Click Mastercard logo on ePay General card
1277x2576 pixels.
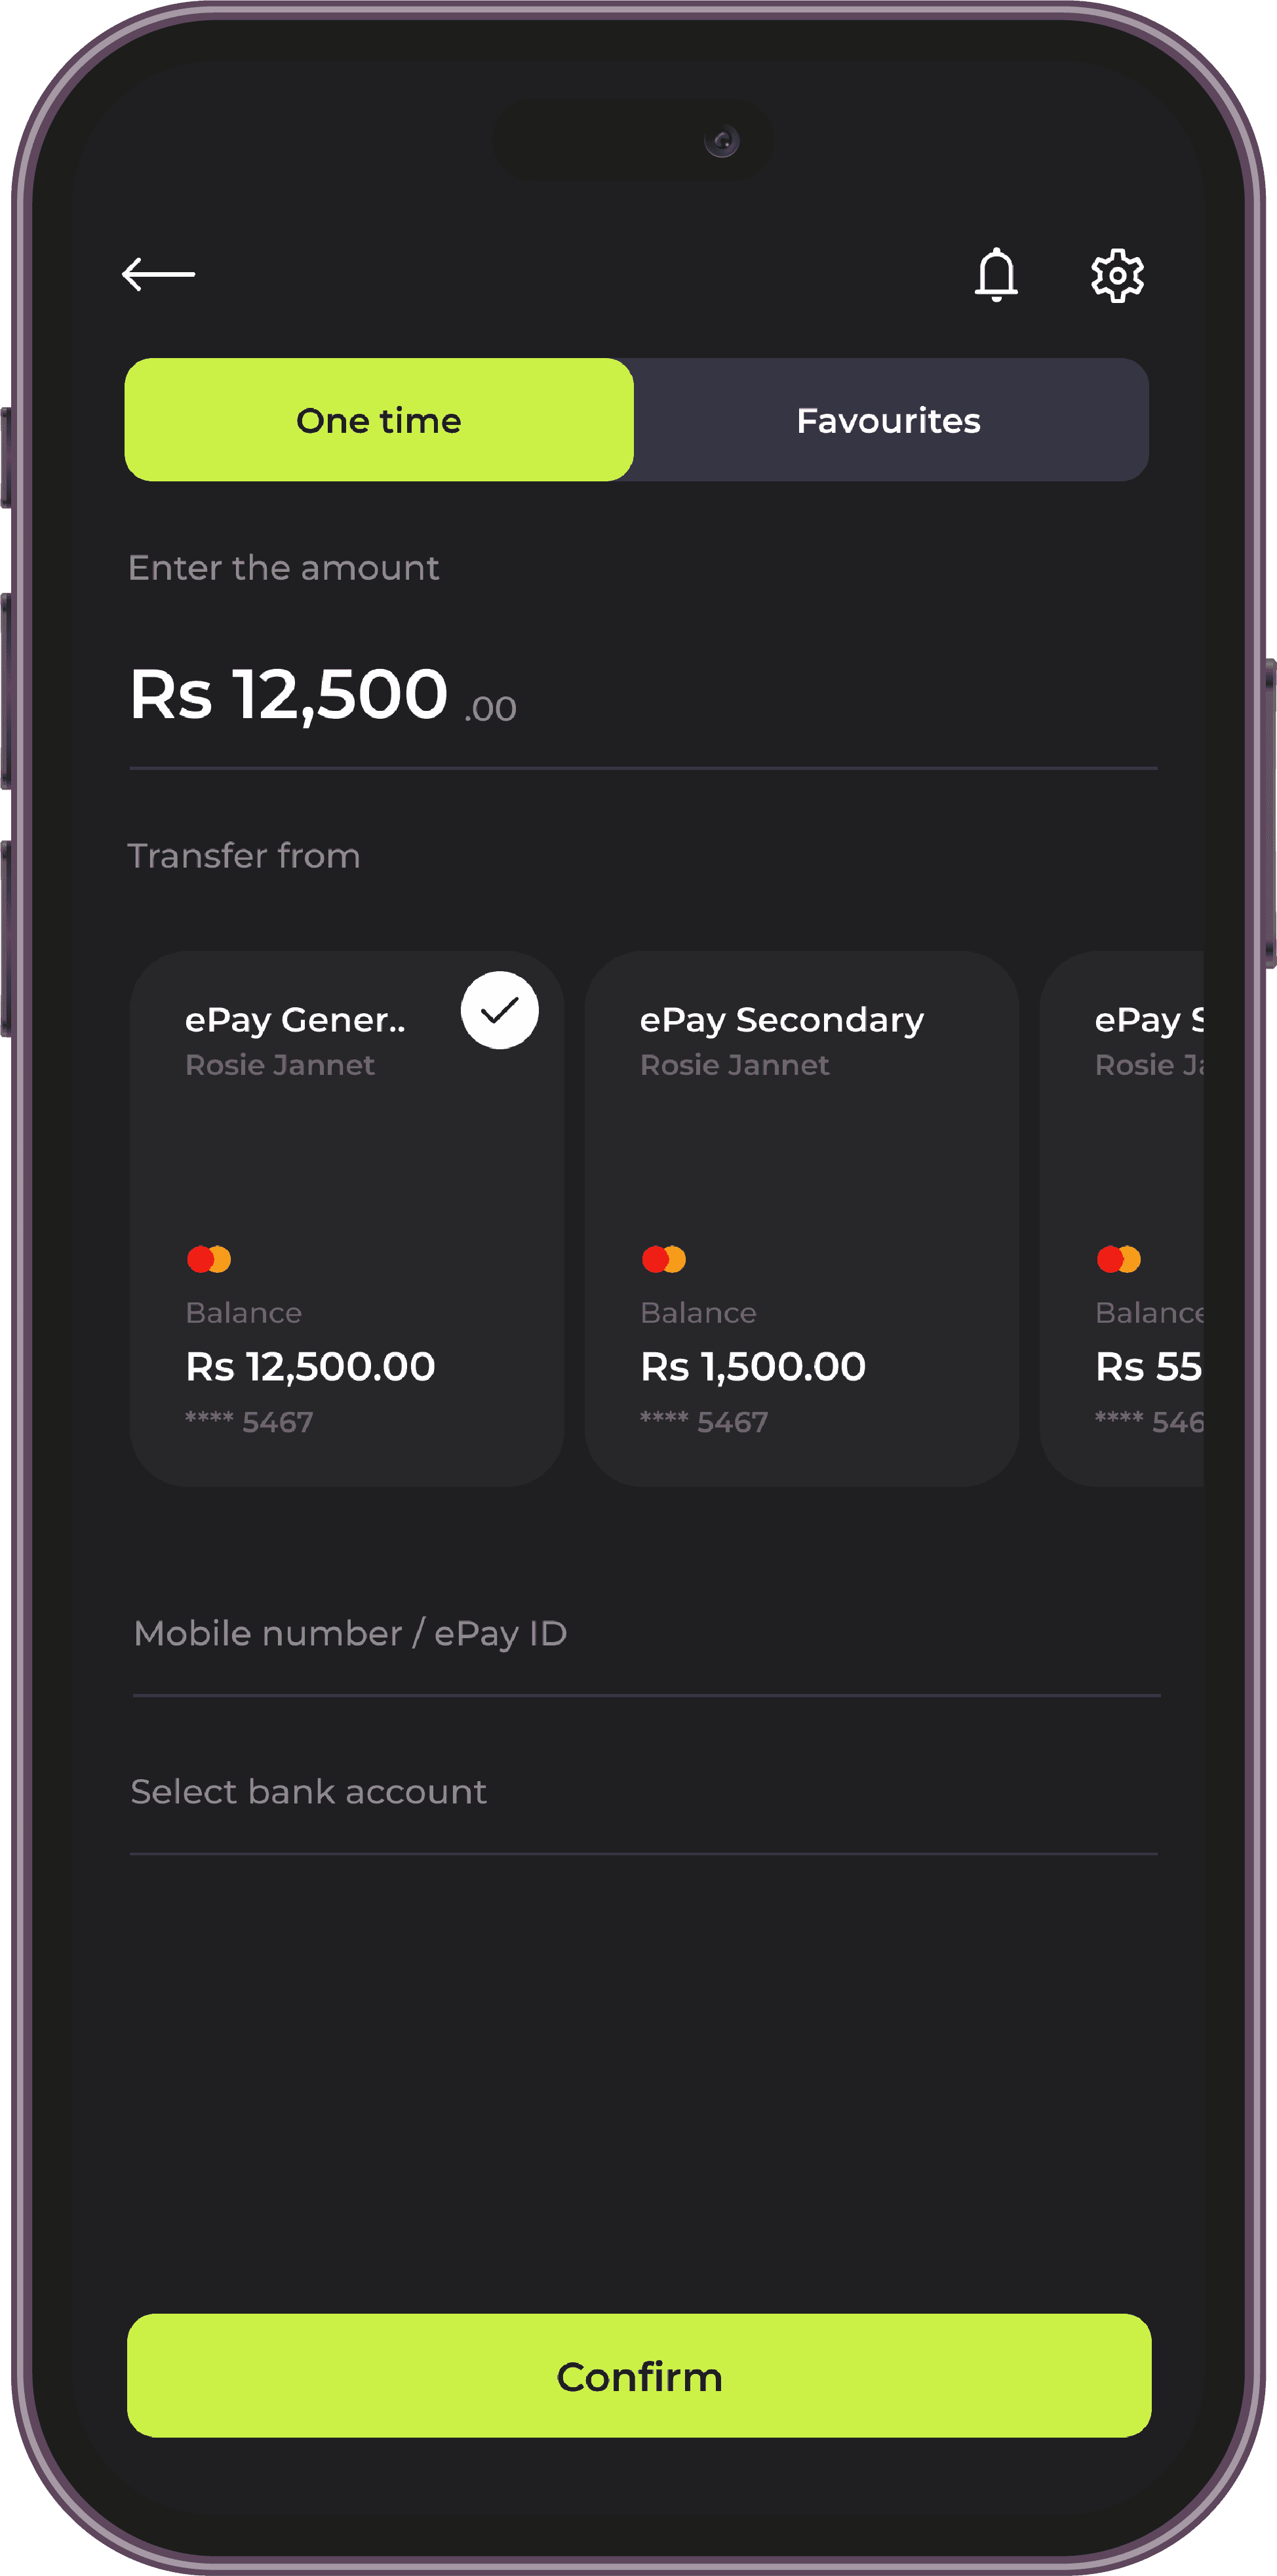[x=209, y=1259]
